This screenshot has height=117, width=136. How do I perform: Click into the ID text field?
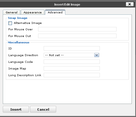pyautogui.click(x=72, y=48)
